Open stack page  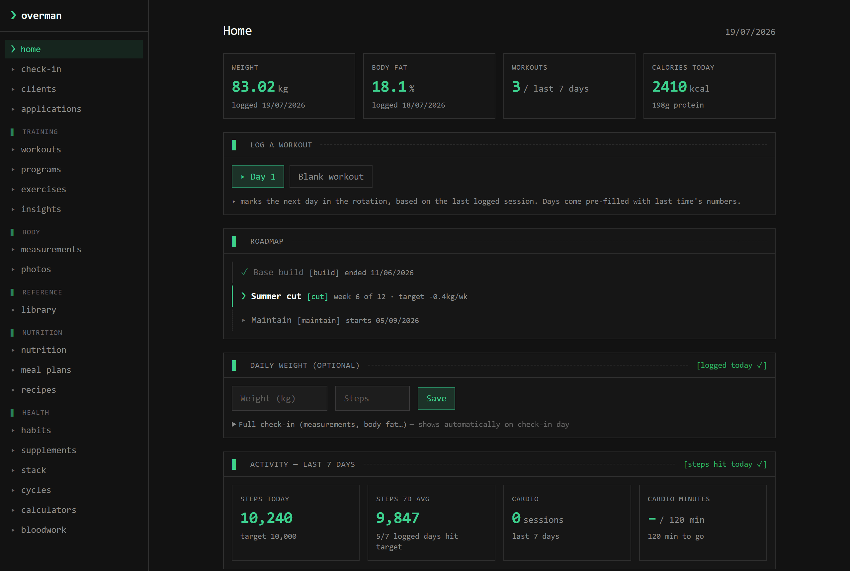[x=74, y=470]
